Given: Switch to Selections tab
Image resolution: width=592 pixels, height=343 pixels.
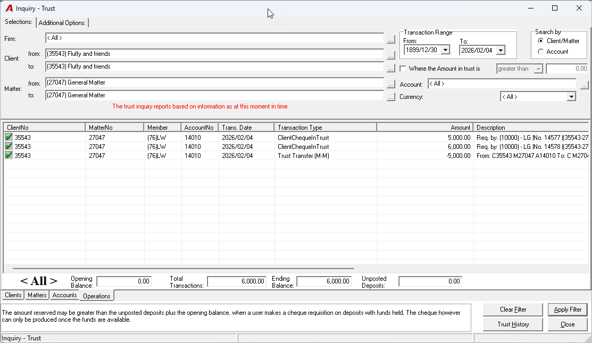Looking at the screenshot, I should (x=19, y=22).
